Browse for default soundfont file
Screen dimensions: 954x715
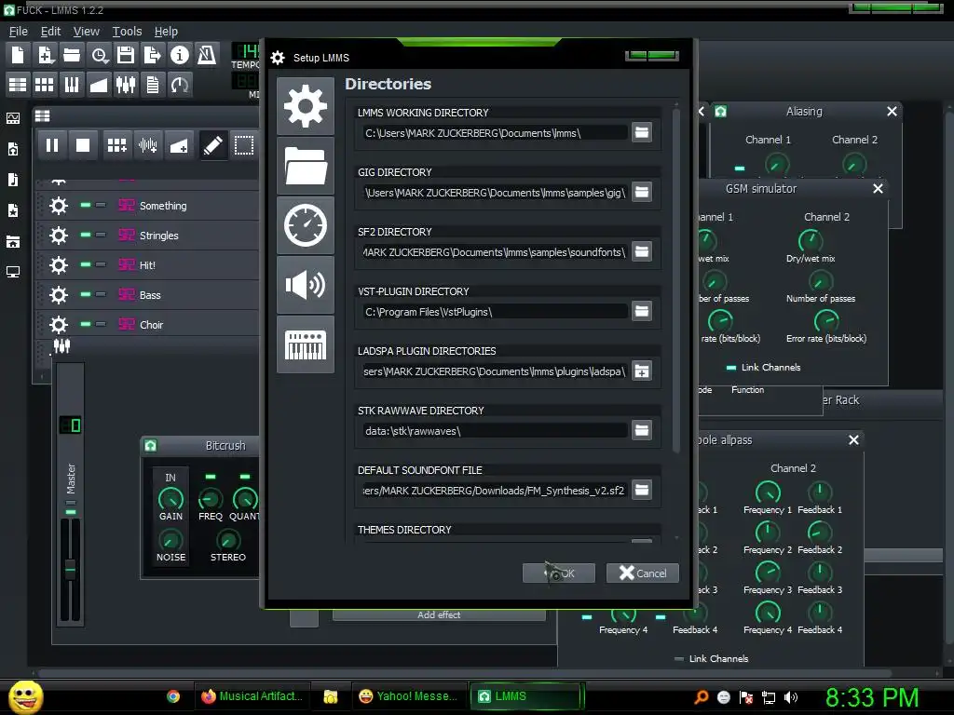coord(642,490)
